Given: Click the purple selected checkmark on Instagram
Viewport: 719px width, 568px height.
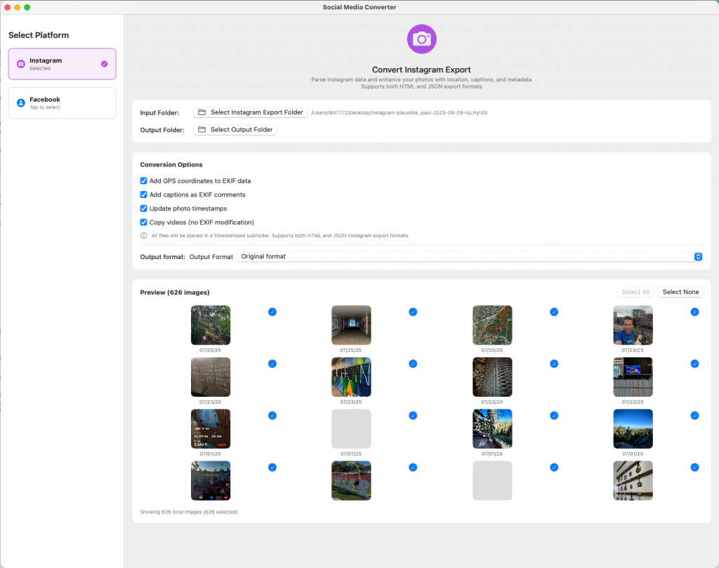Looking at the screenshot, I should point(104,64).
